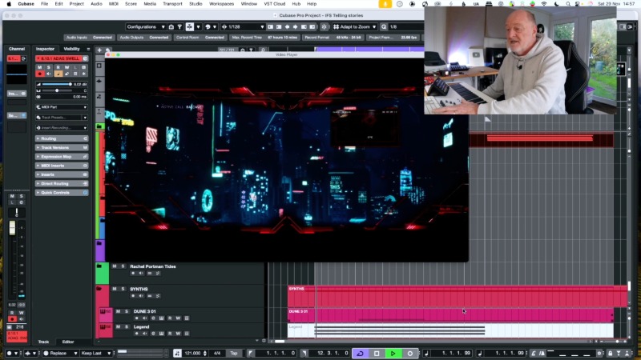The height and width of the screenshot is (360, 641).
Task: Click the transport Record button
Action: coord(410,353)
